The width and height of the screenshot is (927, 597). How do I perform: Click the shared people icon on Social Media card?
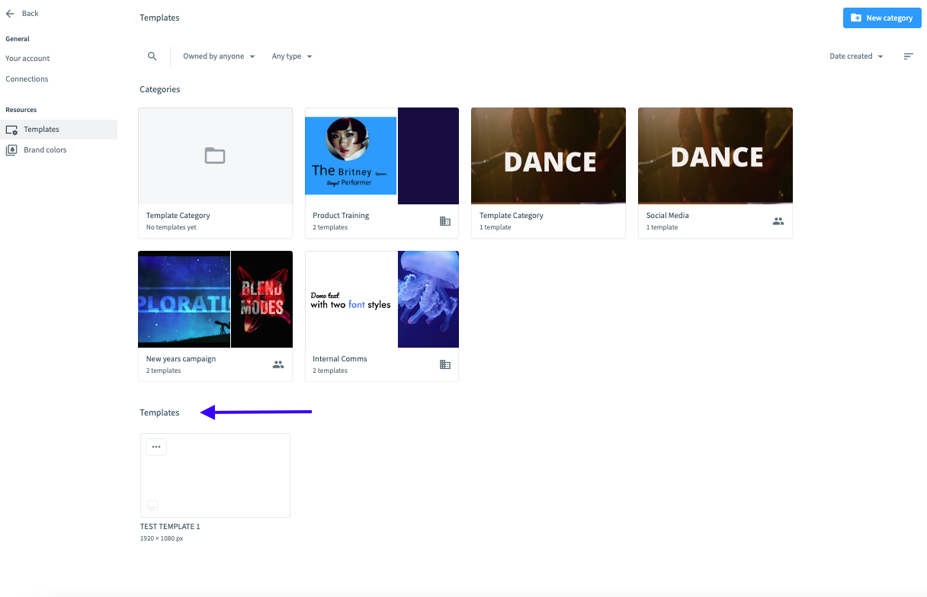(x=778, y=221)
